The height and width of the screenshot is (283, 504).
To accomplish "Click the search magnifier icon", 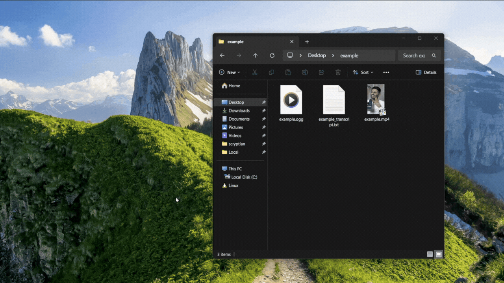I will click(x=434, y=55).
